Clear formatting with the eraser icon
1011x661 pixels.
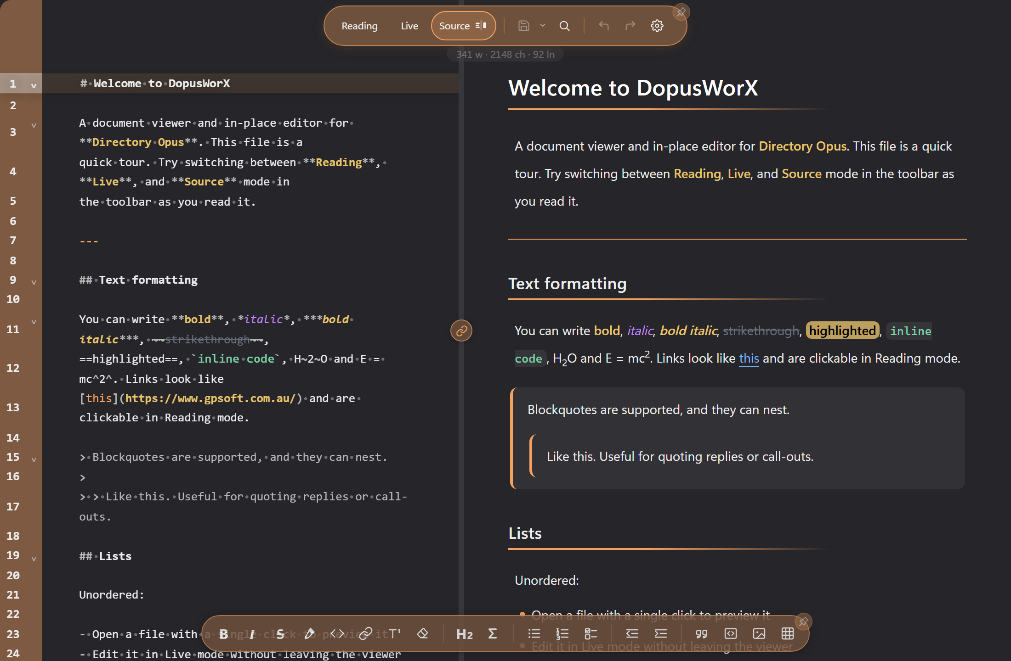click(x=423, y=634)
